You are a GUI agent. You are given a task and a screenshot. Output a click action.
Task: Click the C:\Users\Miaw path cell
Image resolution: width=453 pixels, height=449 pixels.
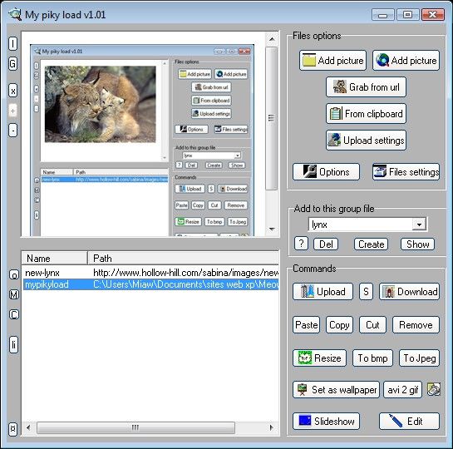185,284
